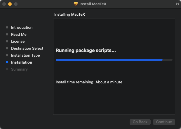
Task: Click the 'Installing MacTeX' heading
Action: tap(69, 15)
